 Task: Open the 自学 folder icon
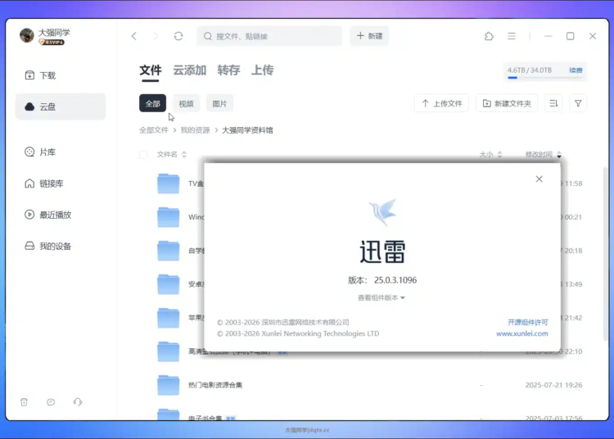[169, 251]
